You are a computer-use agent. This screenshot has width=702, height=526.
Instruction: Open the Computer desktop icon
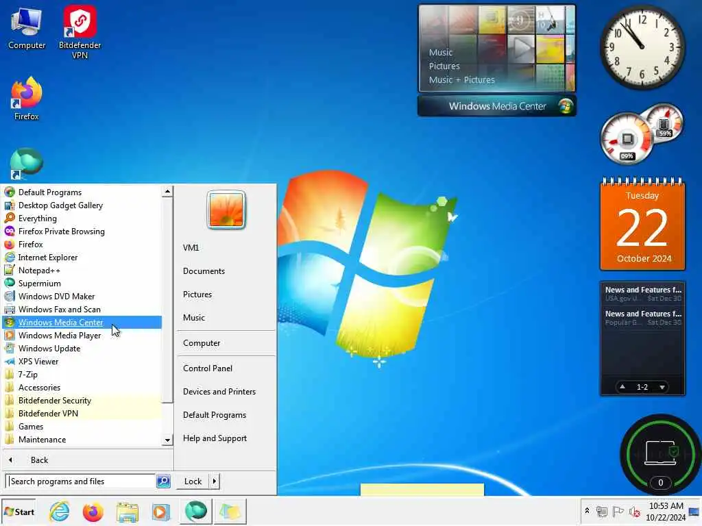(27, 29)
